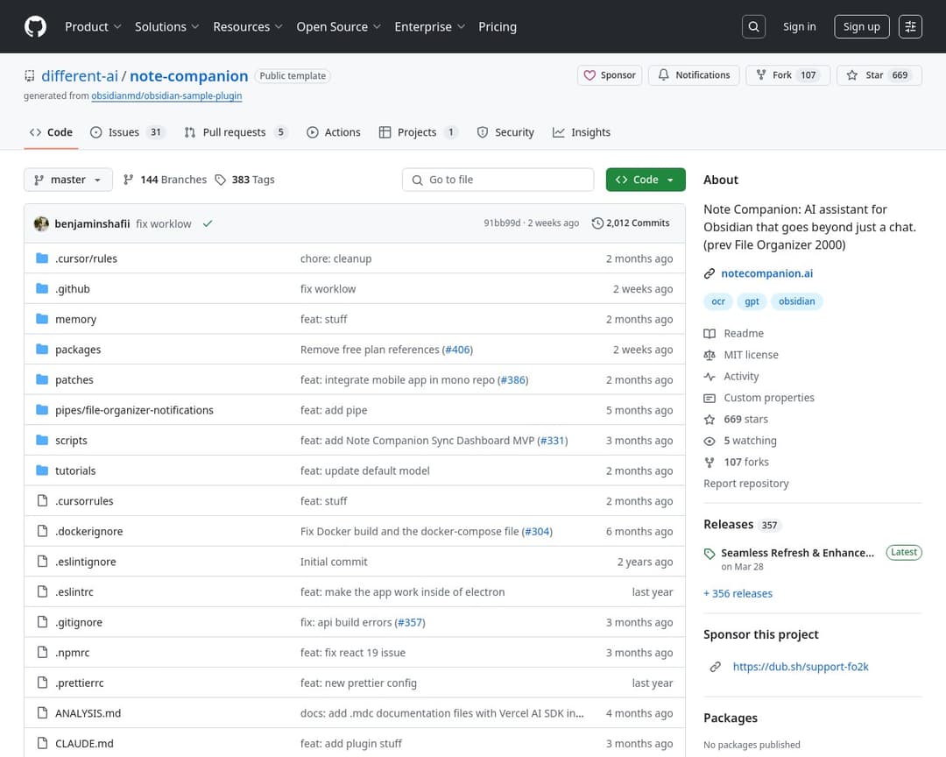Select the obsidian topic tag

coord(796,301)
